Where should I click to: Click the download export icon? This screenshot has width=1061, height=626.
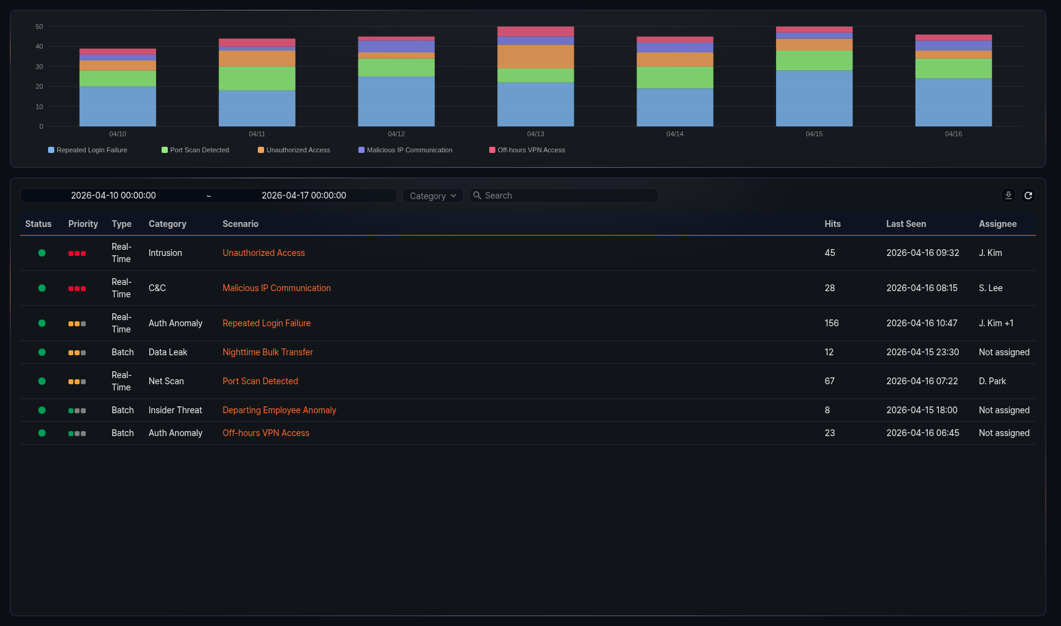coord(1008,196)
